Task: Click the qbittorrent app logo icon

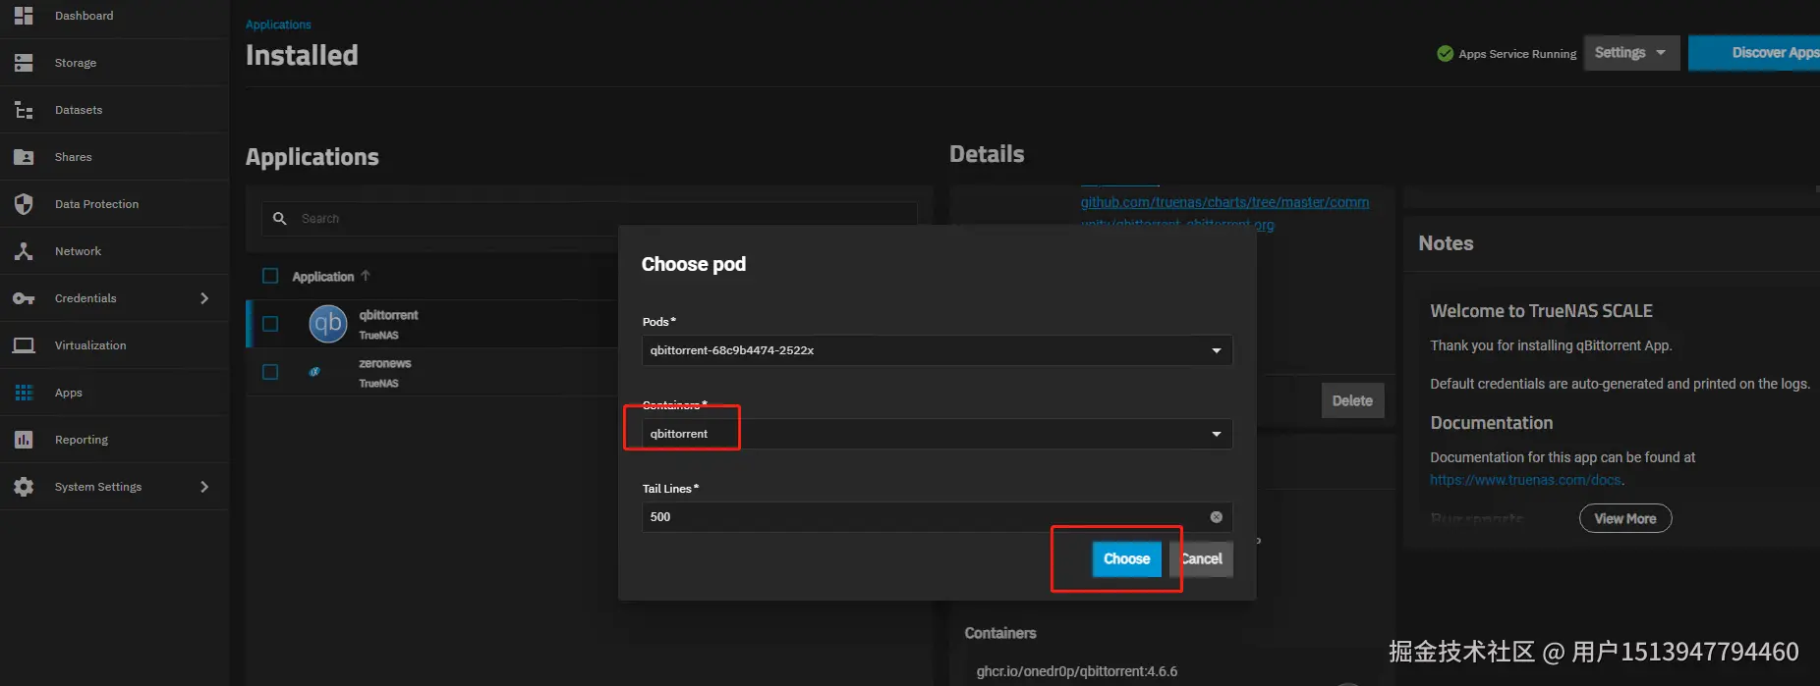Action: pos(328,324)
